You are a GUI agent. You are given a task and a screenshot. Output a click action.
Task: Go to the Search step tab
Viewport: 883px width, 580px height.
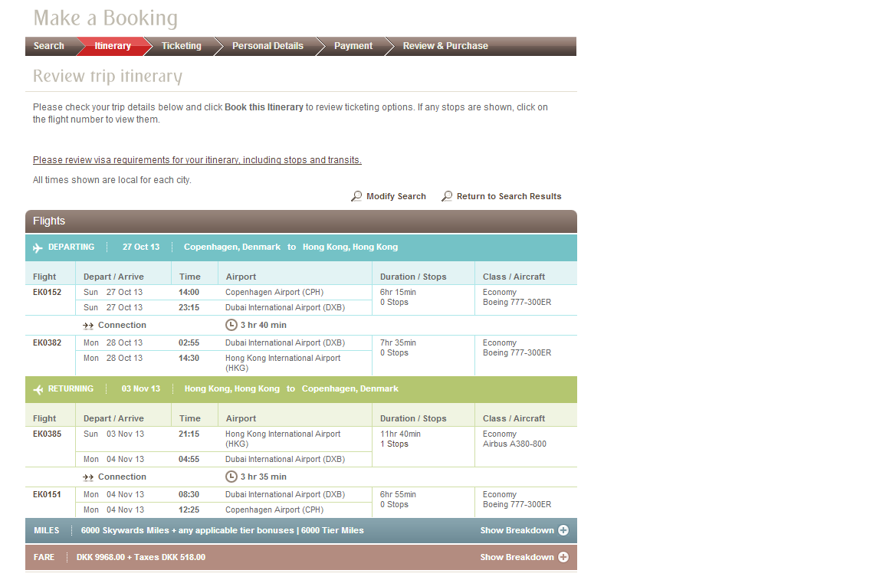coord(49,46)
